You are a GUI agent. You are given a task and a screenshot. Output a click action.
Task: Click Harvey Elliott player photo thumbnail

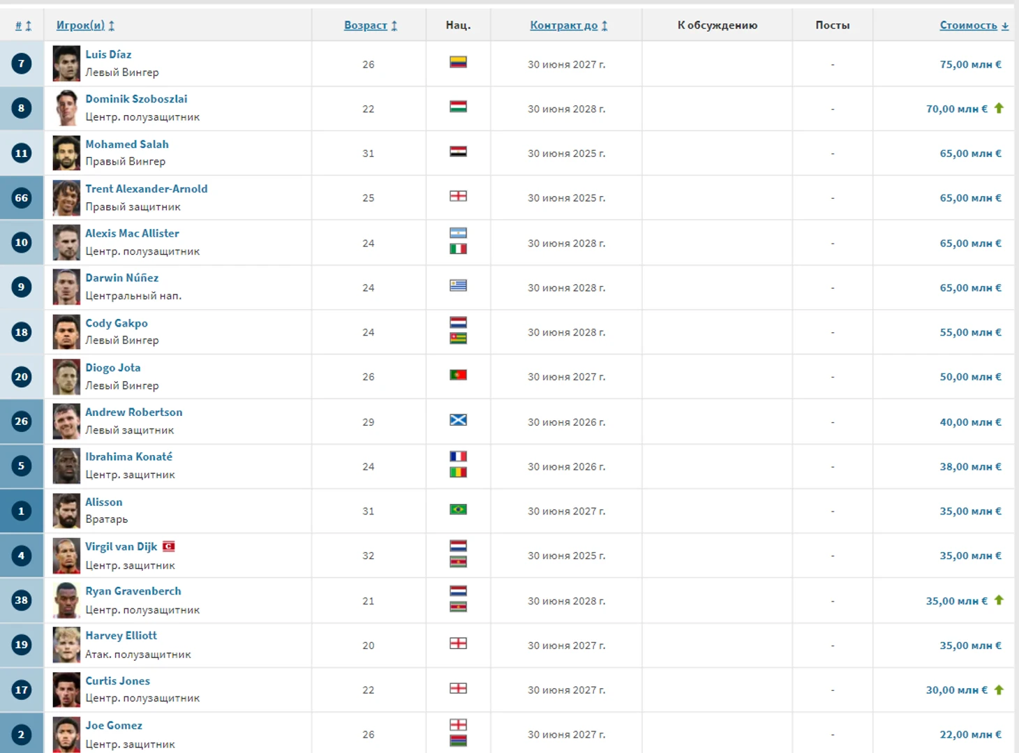(66, 645)
